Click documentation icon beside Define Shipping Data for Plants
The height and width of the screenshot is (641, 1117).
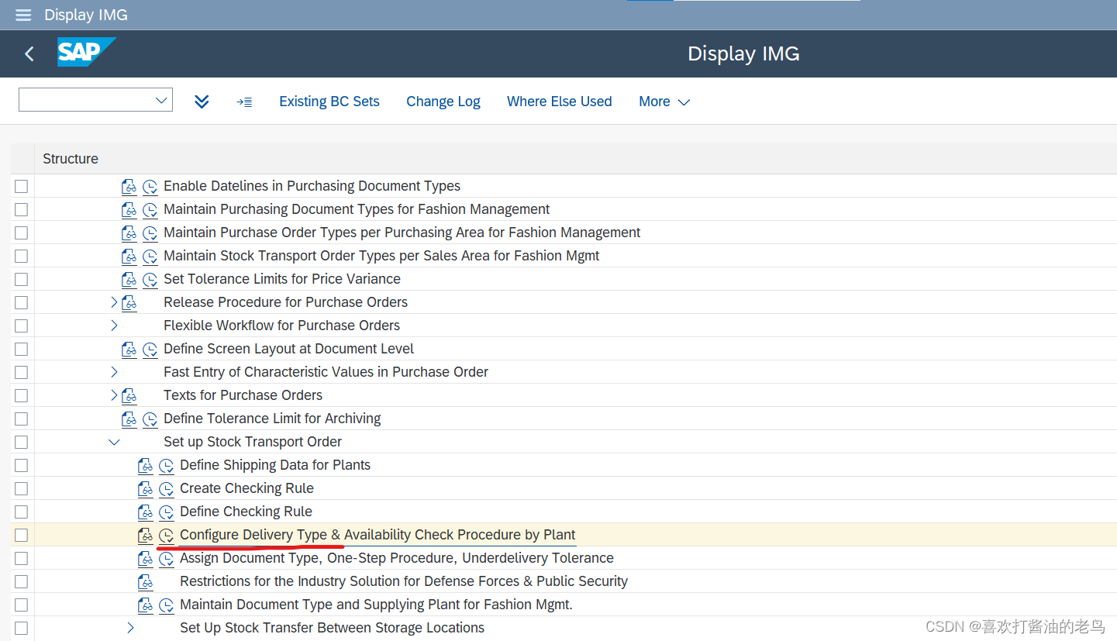[x=146, y=465]
